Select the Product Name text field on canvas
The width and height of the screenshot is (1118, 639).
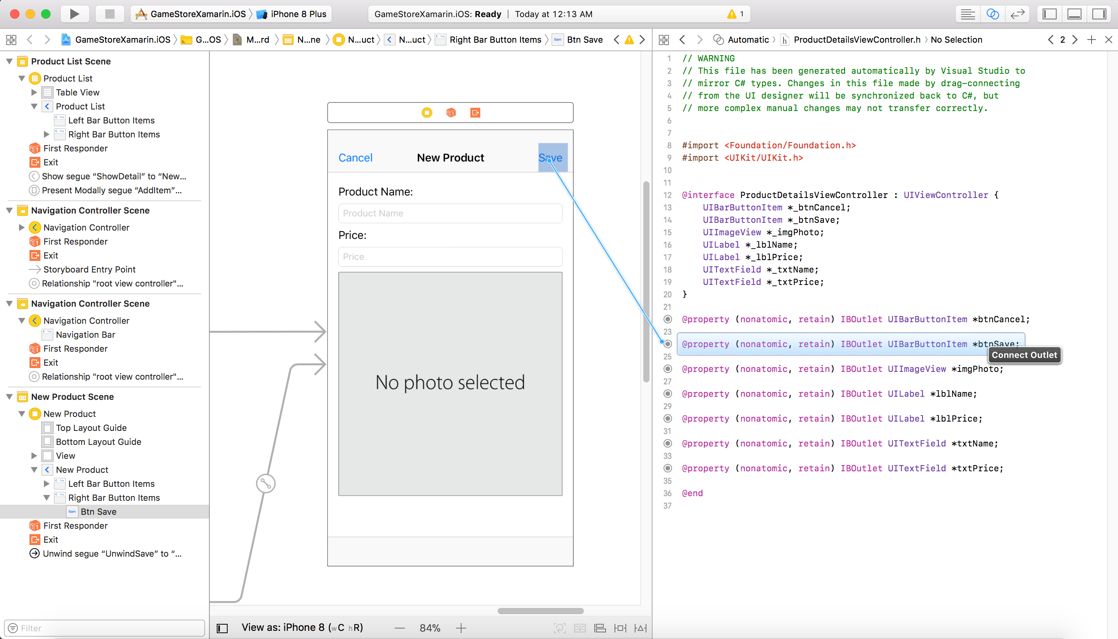450,213
